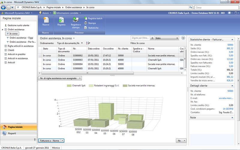
Task: Click into the Cerca search field
Action: tap(216, 7)
